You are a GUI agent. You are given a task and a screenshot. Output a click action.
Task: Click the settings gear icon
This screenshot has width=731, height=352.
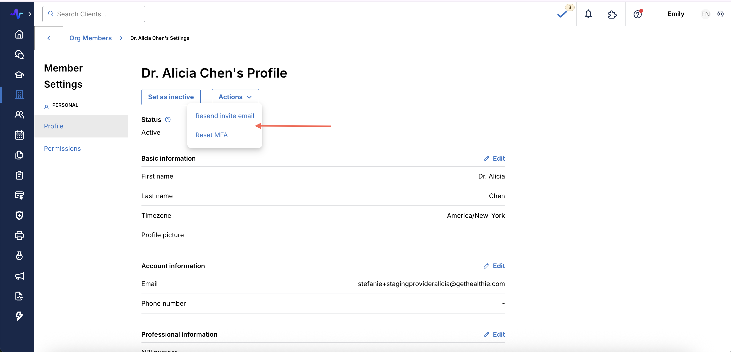point(720,14)
